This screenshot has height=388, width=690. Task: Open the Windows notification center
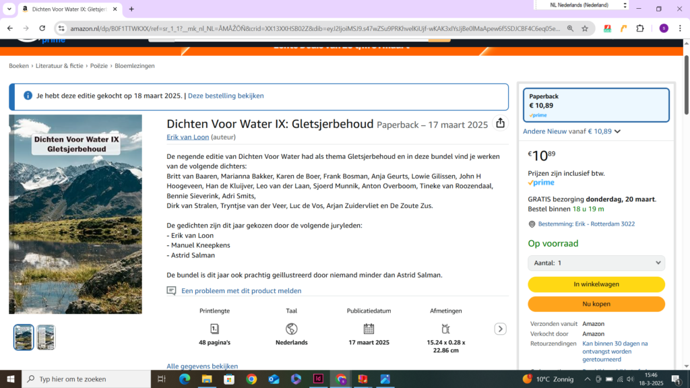(677, 379)
